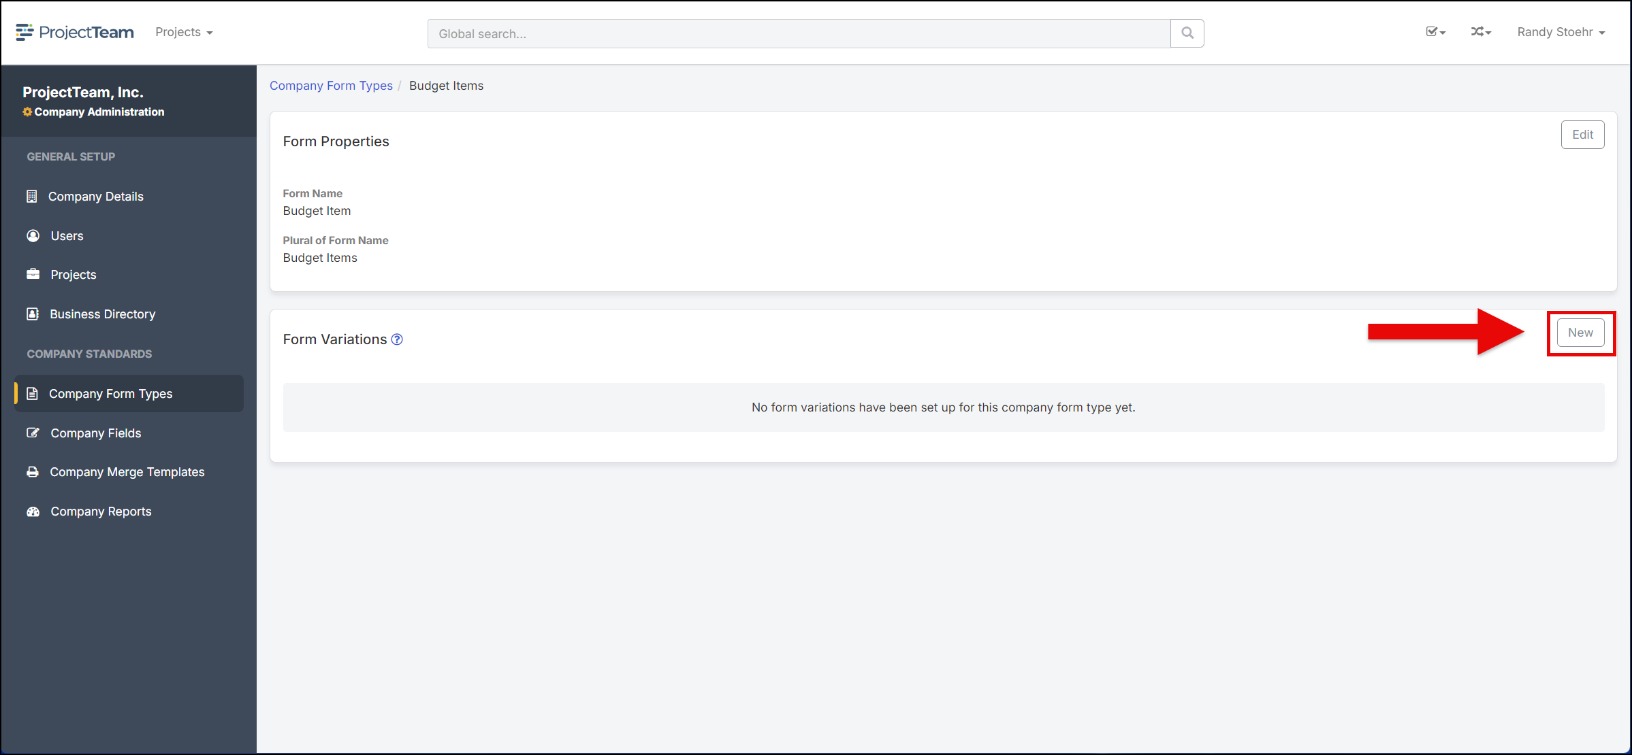
Task: Click the Company Merge Templates printer icon
Action: (32, 472)
